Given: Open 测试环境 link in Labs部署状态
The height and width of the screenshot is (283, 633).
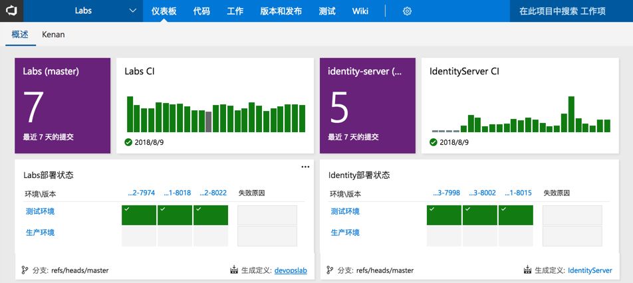Looking at the screenshot, I should [x=40, y=211].
